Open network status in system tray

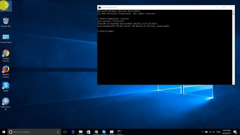(210, 132)
